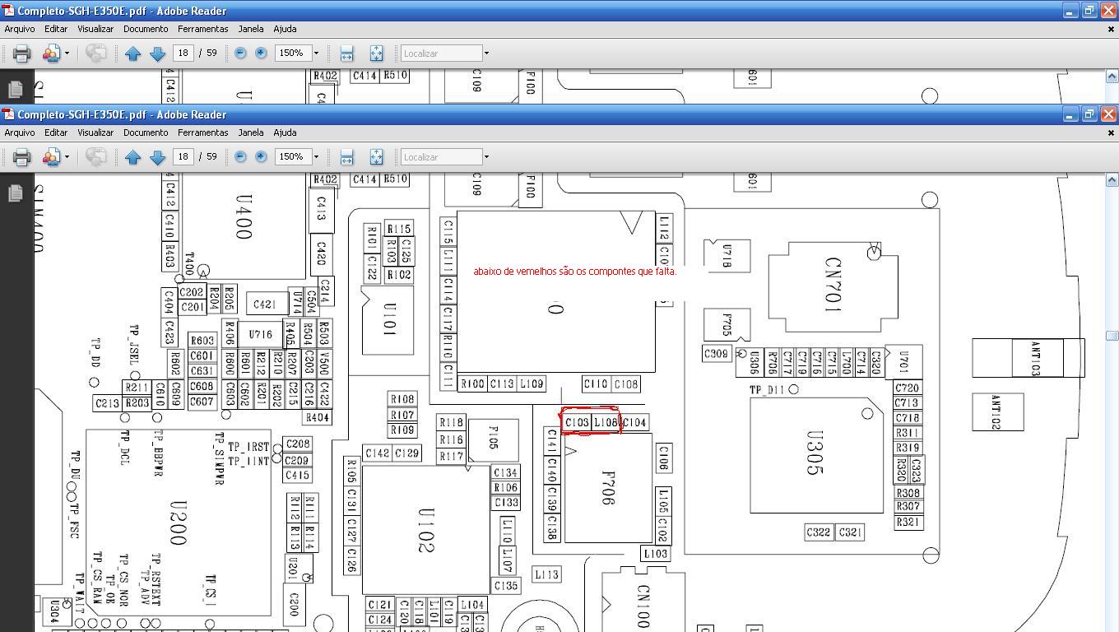Screen dimensions: 1119x632
Task: Restore down the background Adobe Reader window
Action: point(1089,11)
